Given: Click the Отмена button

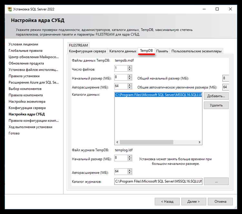Looking at the screenshot, I should [220, 201].
